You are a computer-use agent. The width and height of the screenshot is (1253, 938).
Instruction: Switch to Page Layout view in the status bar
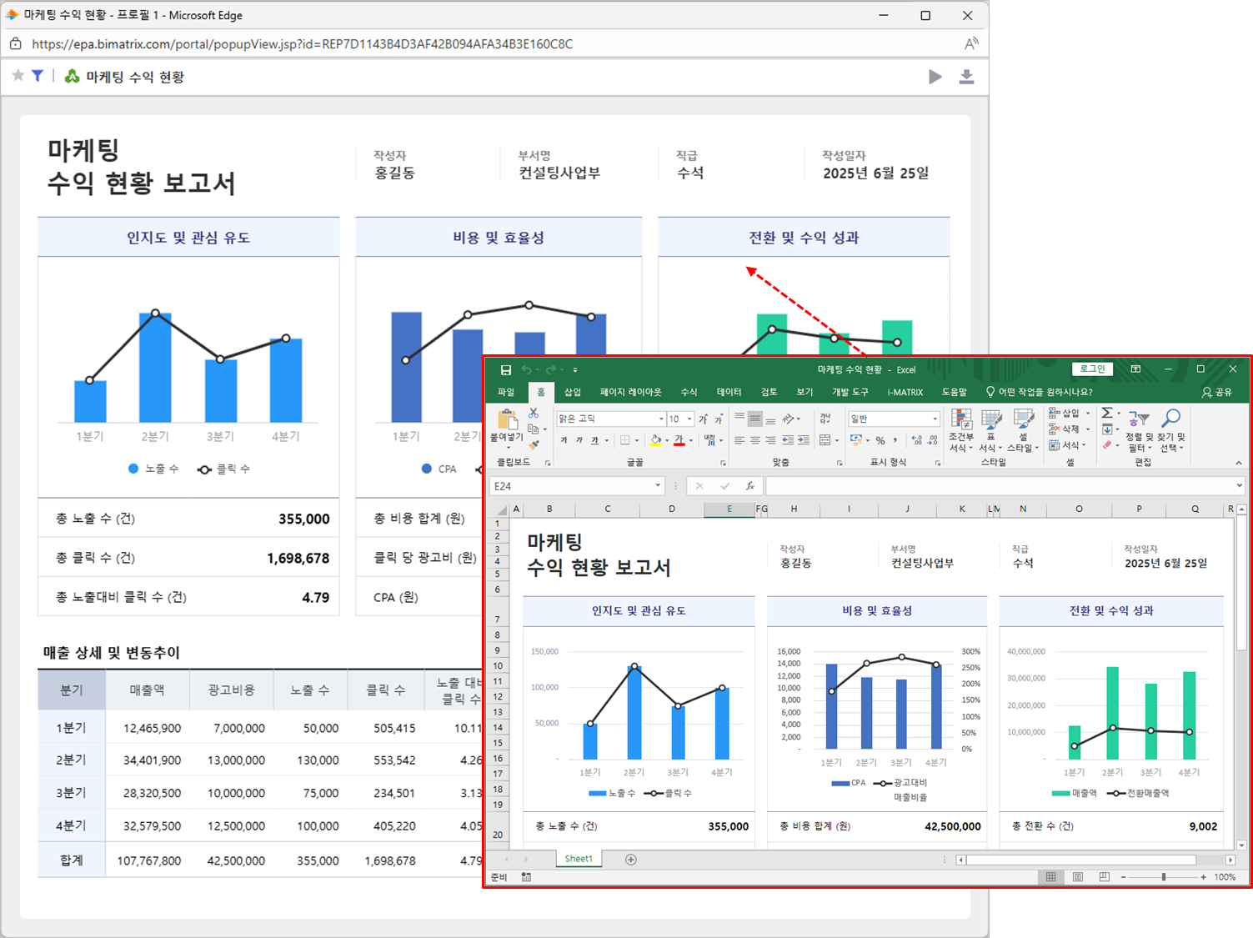click(x=1078, y=877)
